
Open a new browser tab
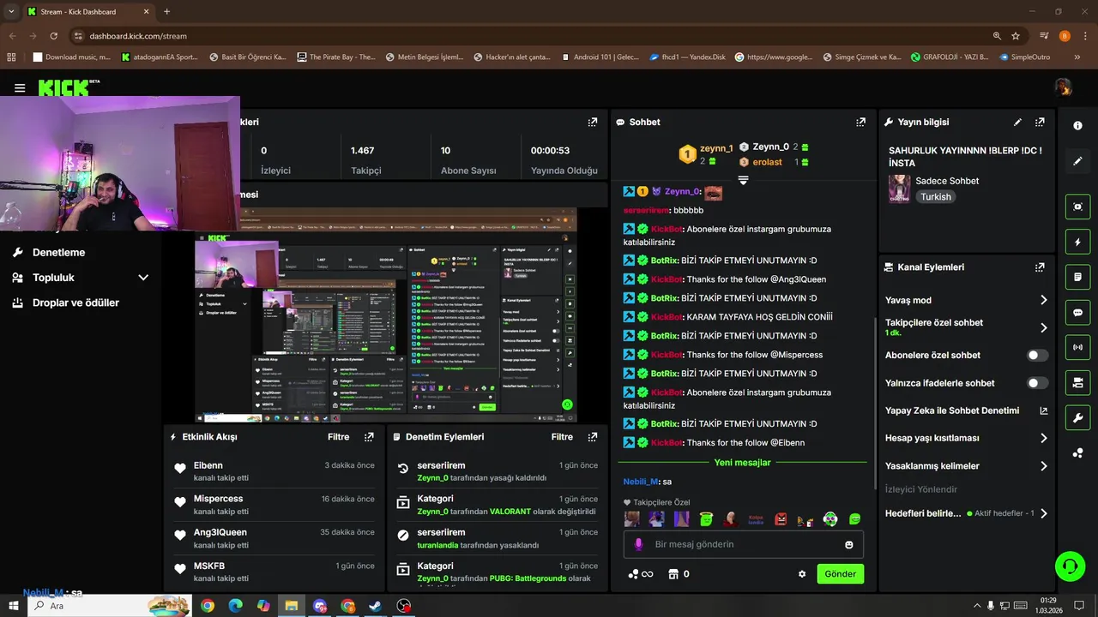click(x=166, y=12)
